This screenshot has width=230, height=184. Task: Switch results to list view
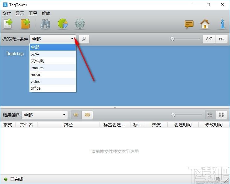click(210, 115)
